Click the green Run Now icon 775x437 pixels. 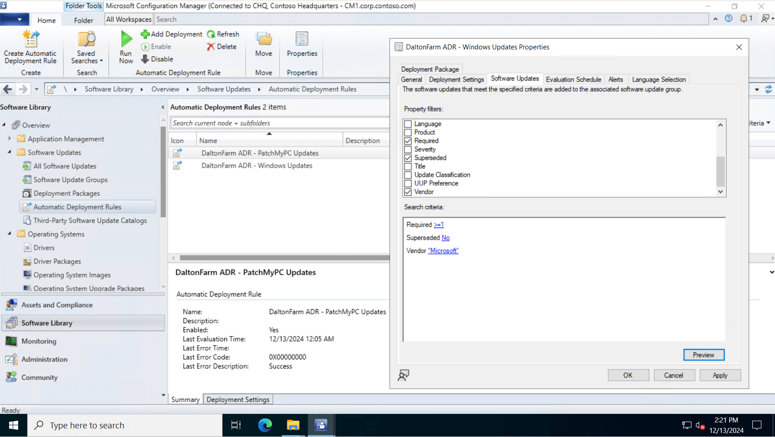[x=126, y=39]
